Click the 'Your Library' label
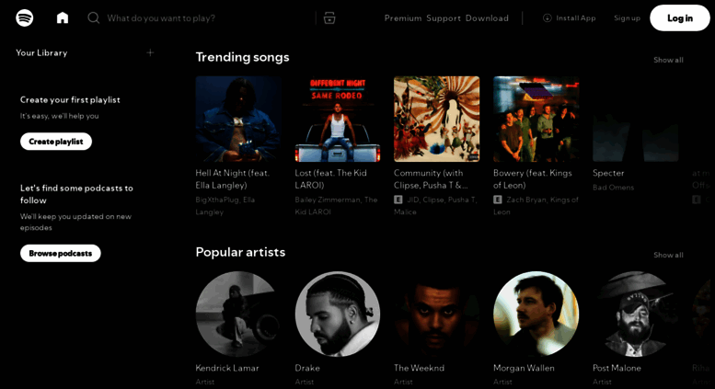 click(41, 52)
